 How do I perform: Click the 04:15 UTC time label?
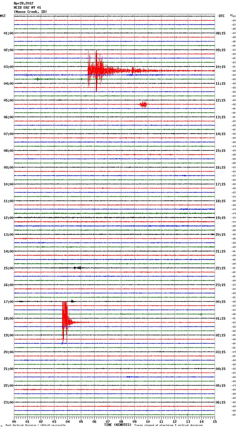(221, 369)
